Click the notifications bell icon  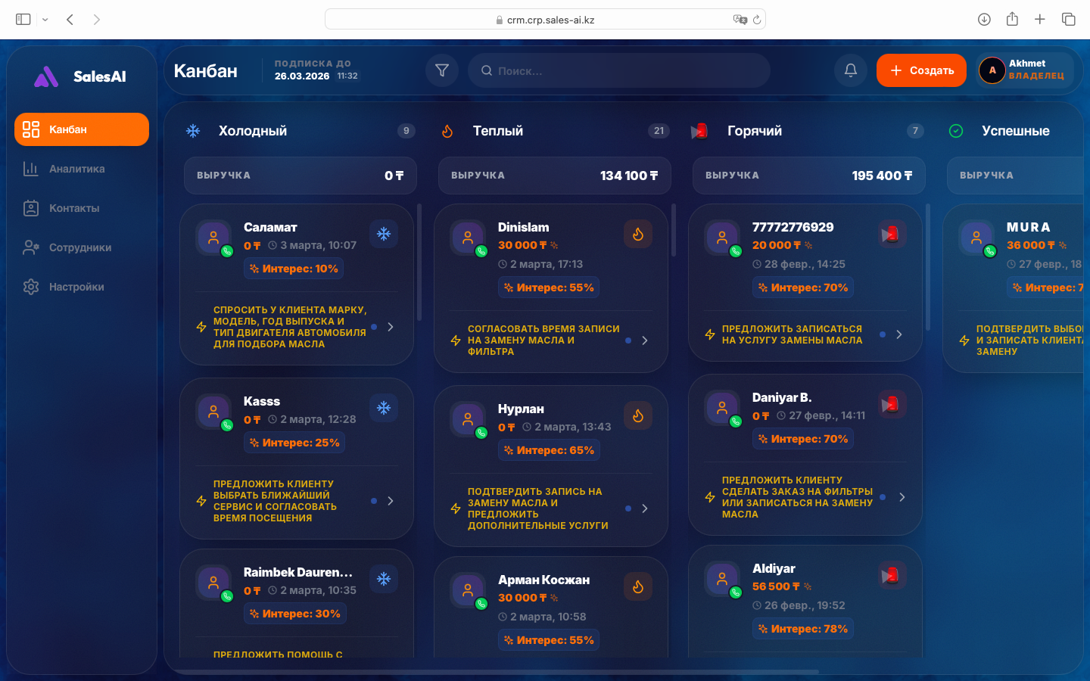(x=851, y=70)
